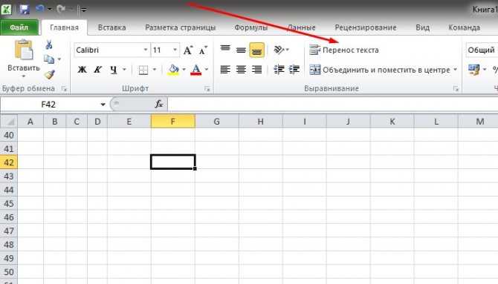Viewport: 498px width, 284px height.
Task: Click the Borders icon
Action: 143,70
